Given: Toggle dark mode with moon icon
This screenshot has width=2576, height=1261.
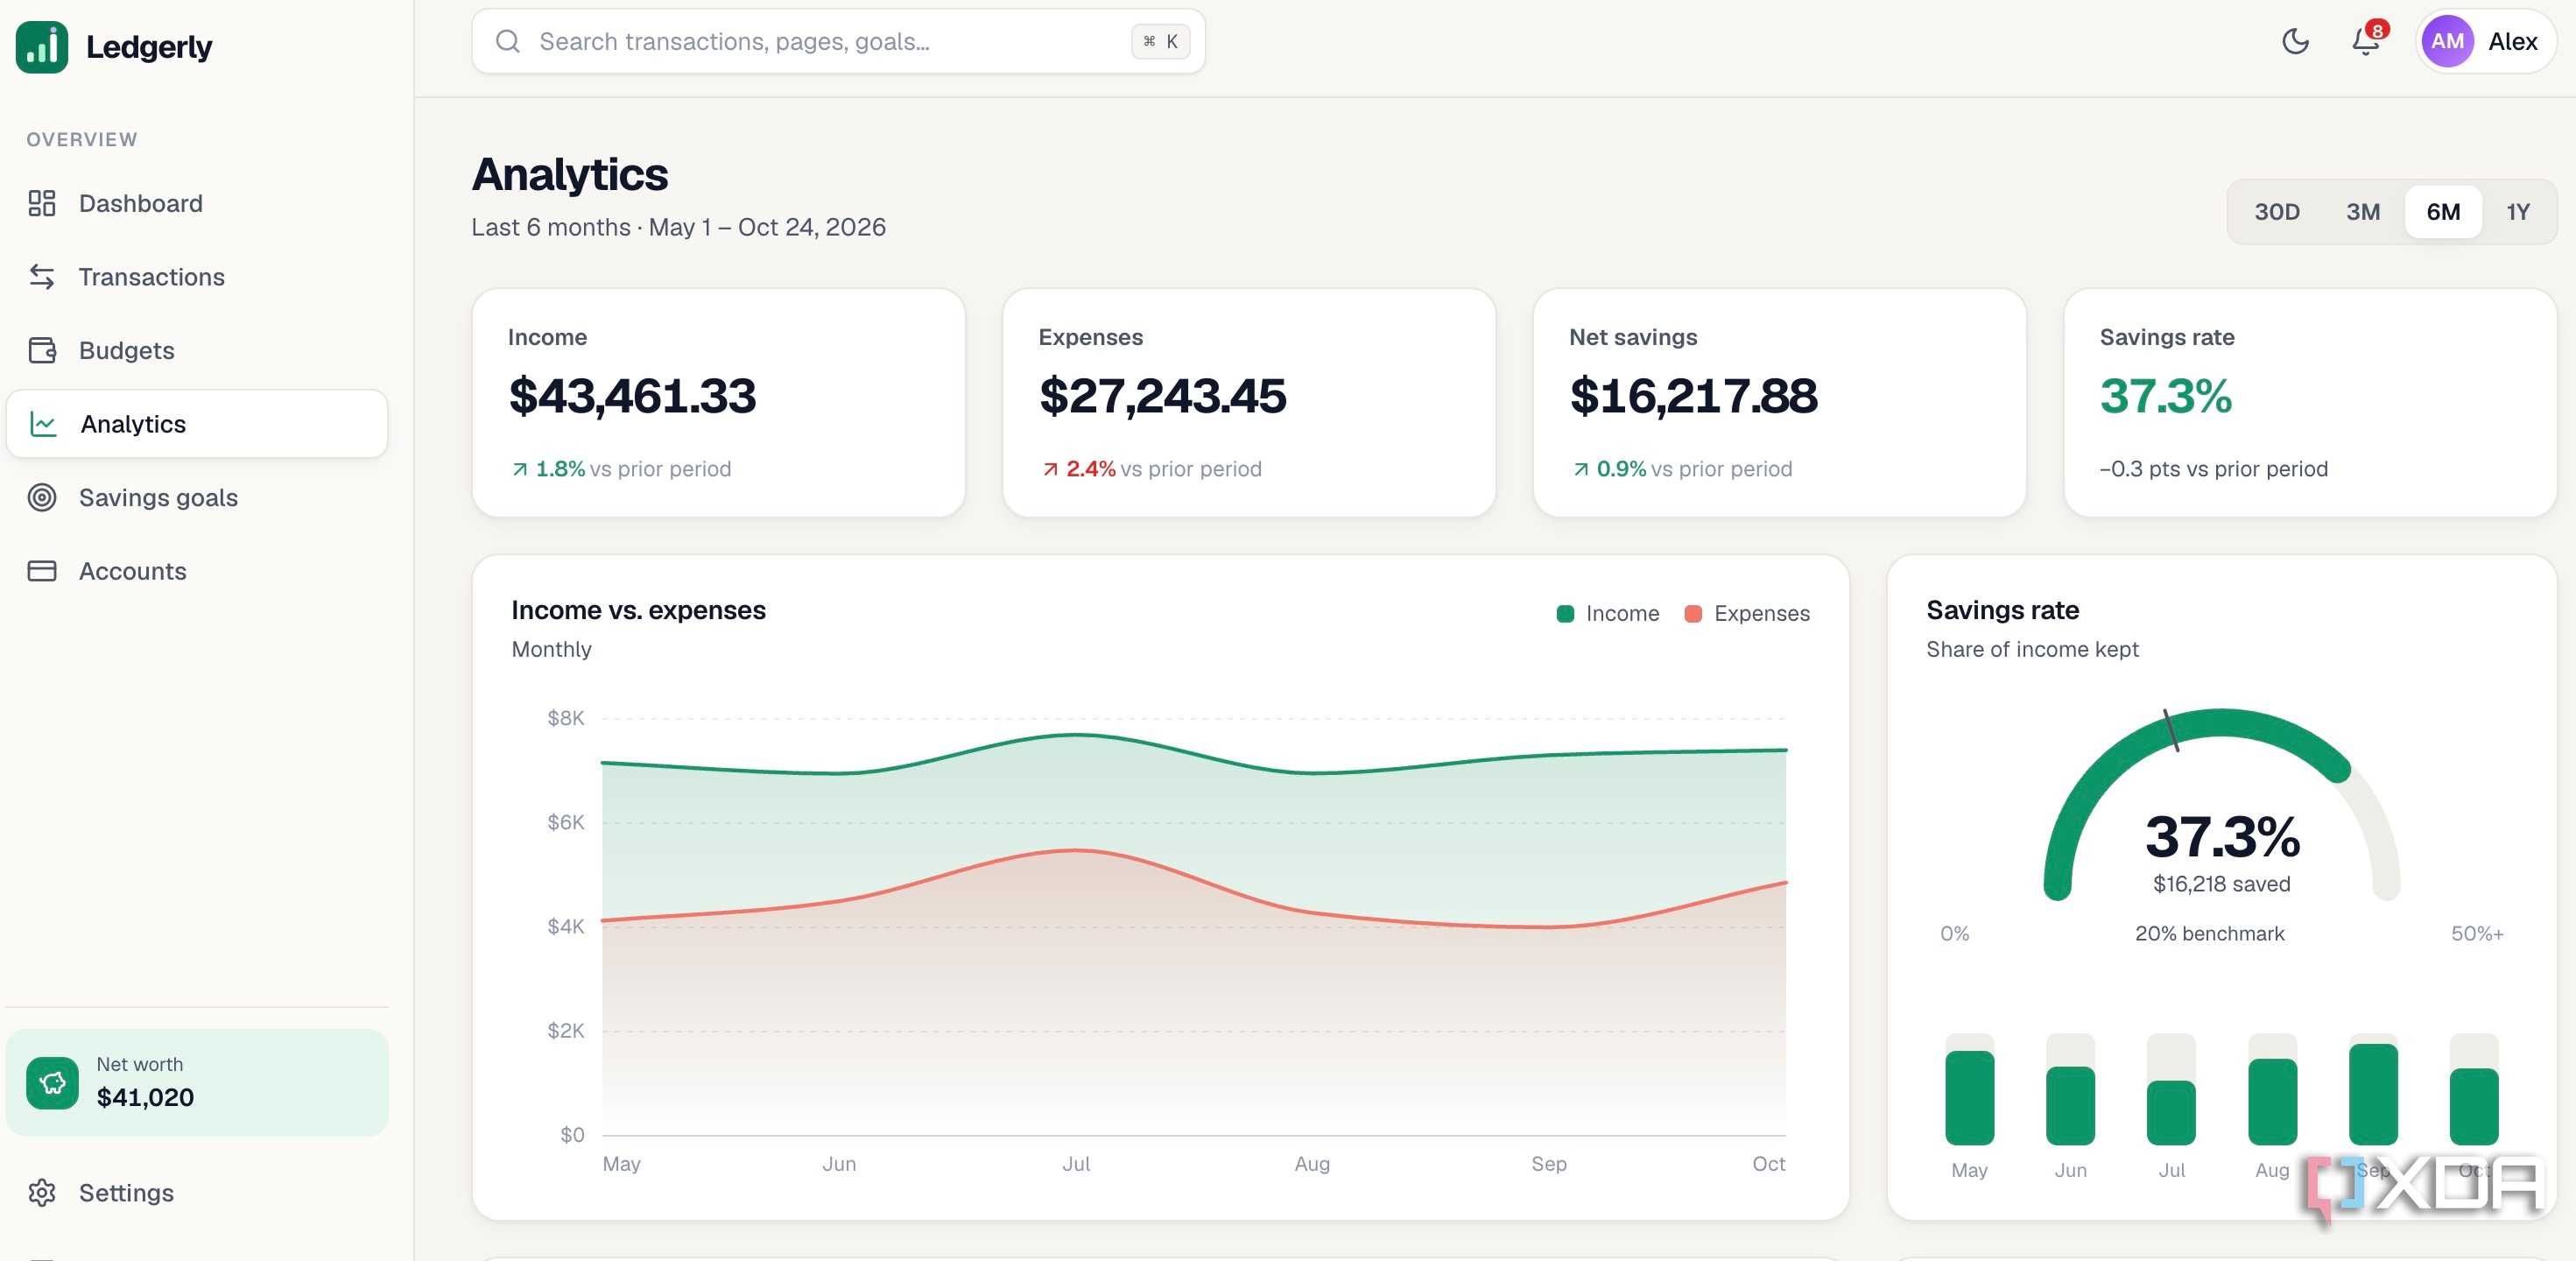Looking at the screenshot, I should tap(2295, 41).
